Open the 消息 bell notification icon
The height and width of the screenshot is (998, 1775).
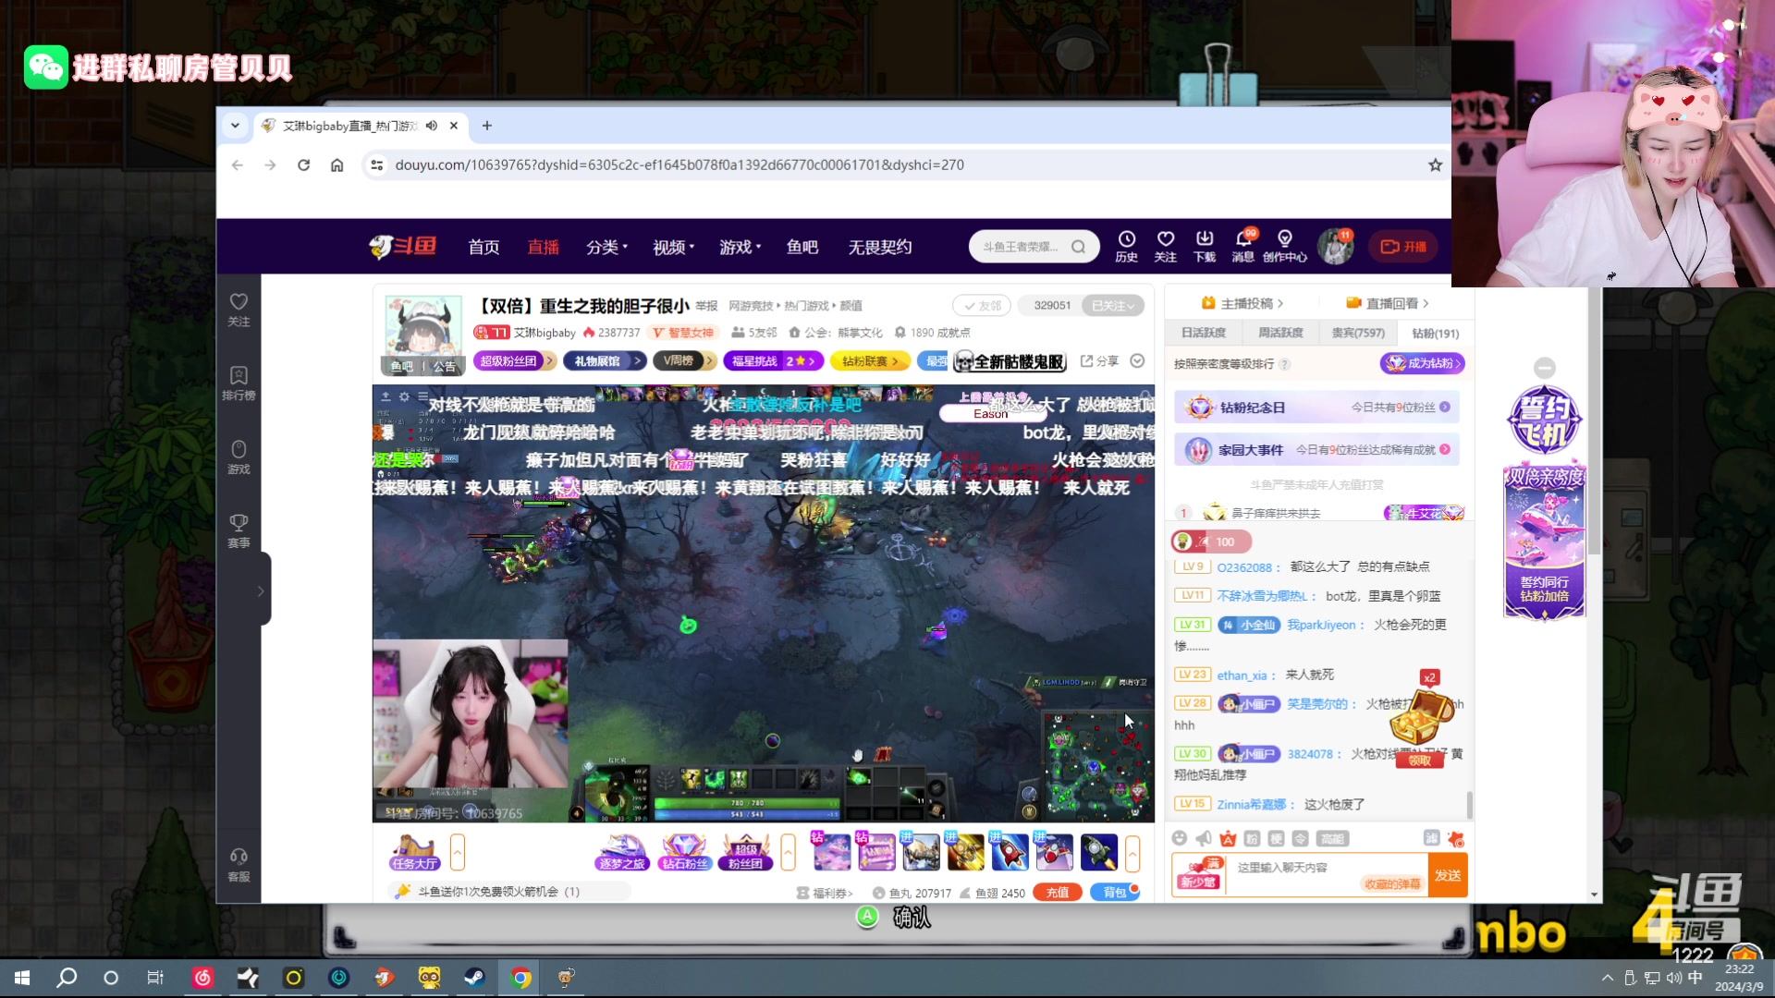coord(1243,246)
